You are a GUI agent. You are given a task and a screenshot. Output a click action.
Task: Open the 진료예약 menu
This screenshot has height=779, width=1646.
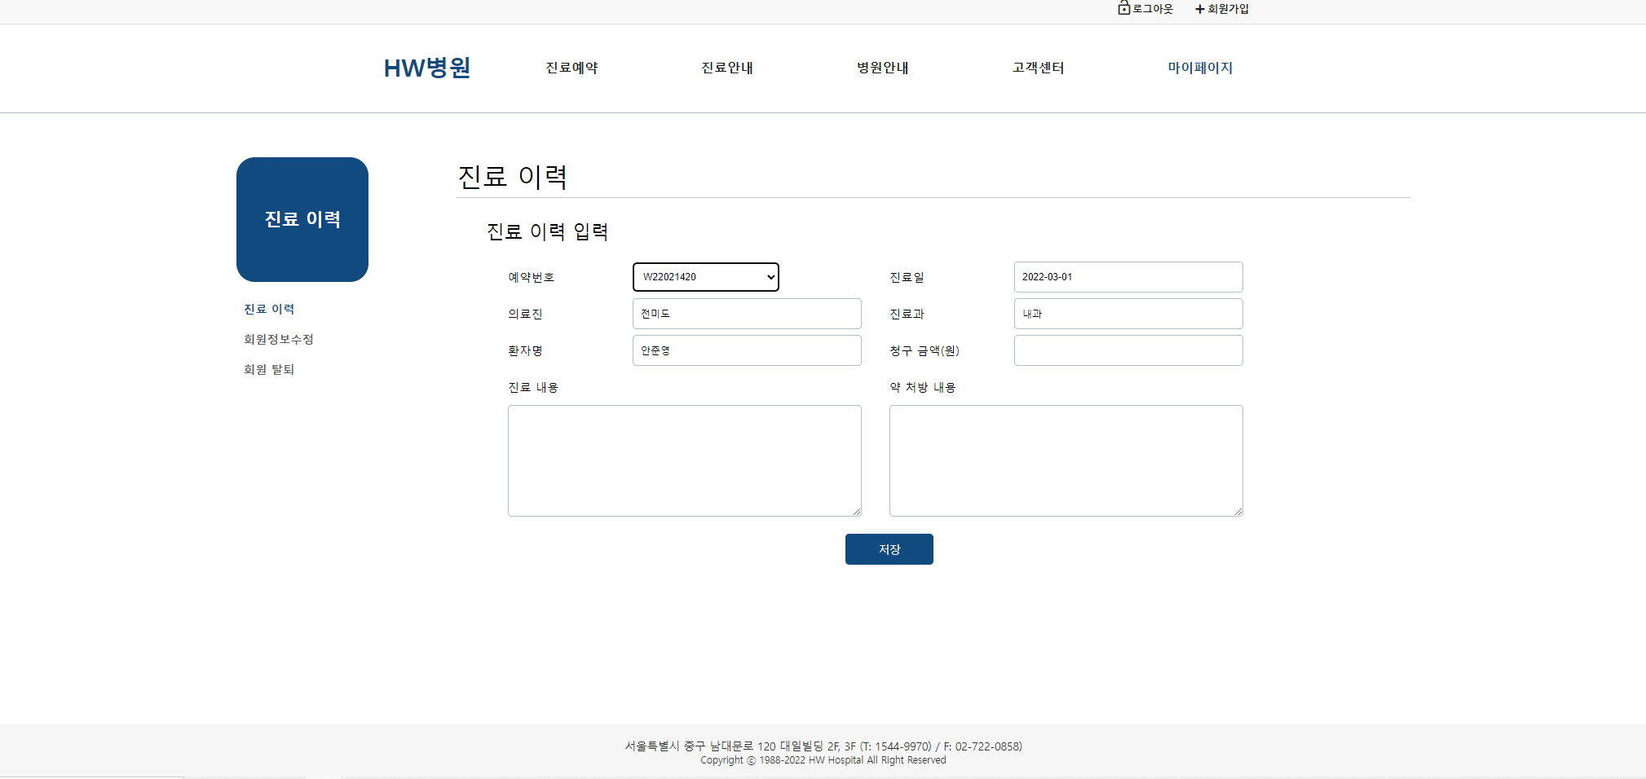(571, 68)
